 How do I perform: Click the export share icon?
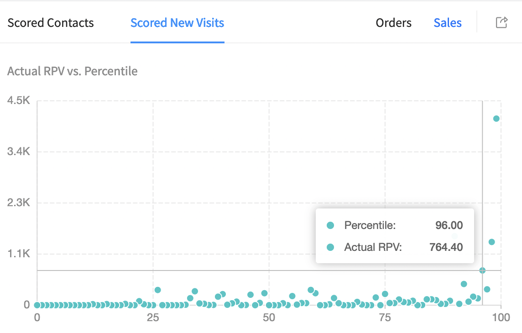point(501,22)
